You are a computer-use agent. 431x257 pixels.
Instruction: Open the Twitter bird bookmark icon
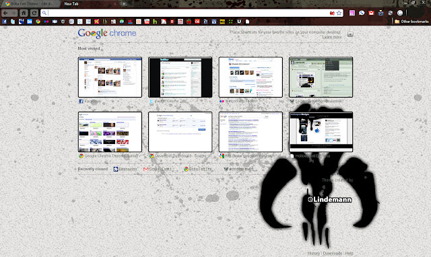(x=13, y=22)
